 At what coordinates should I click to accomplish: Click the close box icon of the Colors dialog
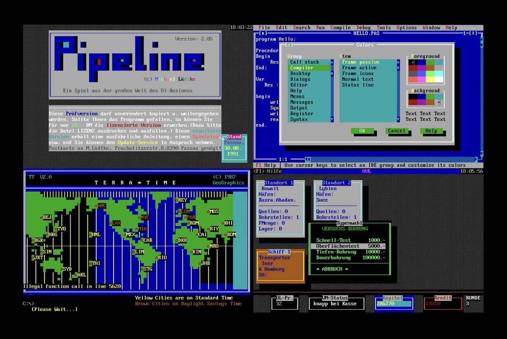click(289, 45)
